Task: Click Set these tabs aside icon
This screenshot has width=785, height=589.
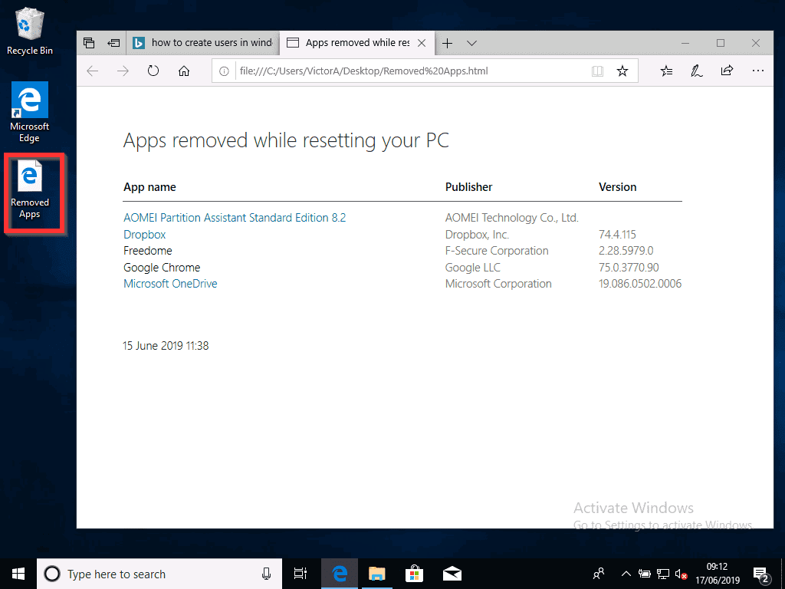Action: [x=113, y=43]
